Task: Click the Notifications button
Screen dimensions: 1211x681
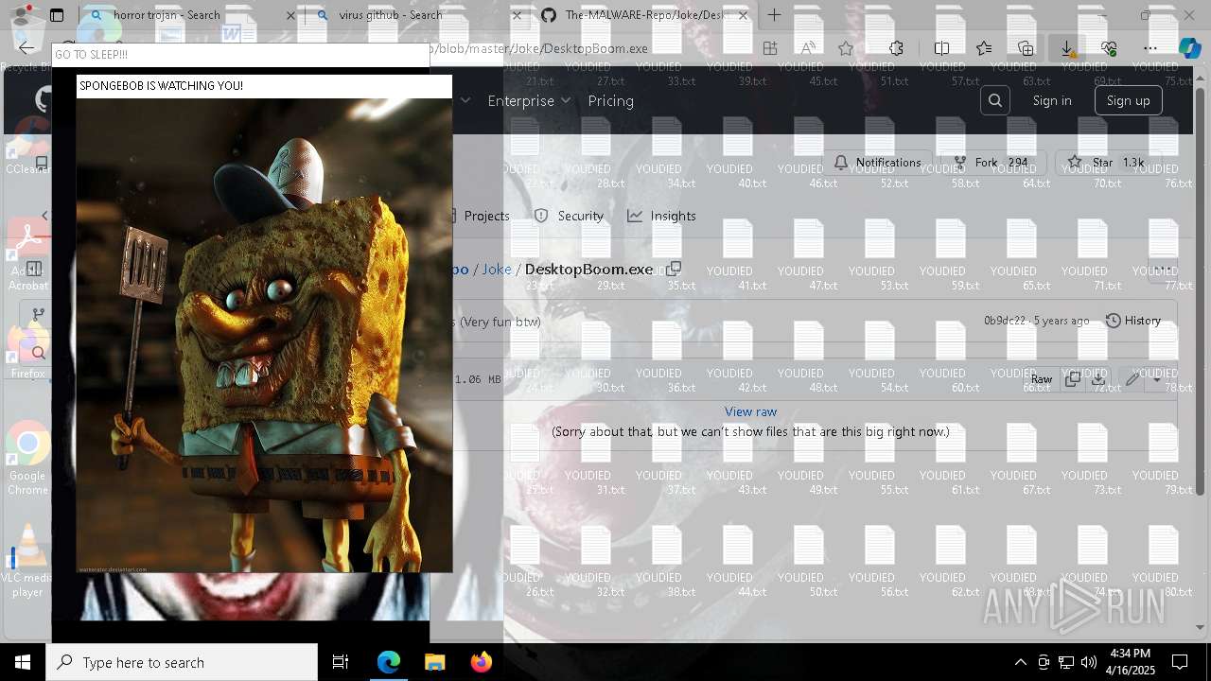Action: pyautogui.click(x=878, y=163)
